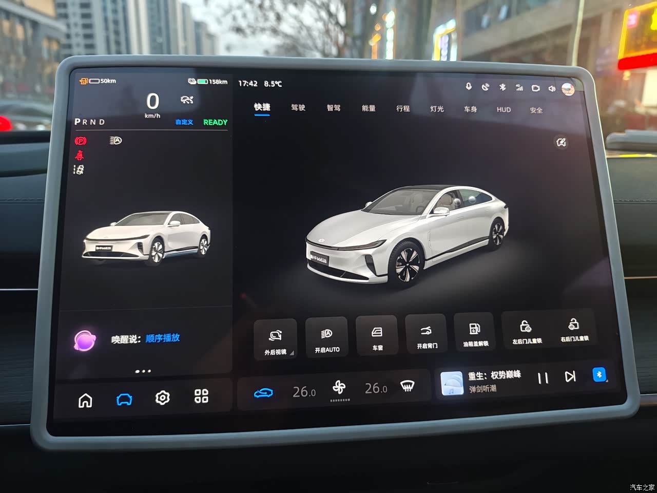Tap the user avatar in top corner
This screenshot has width=657, height=493.
tap(568, 89)
